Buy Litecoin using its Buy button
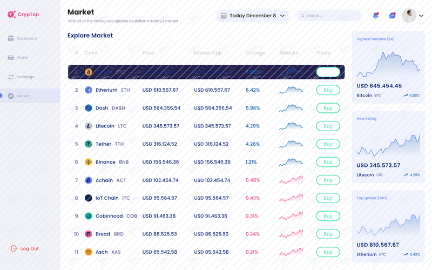Viewport: 432px width, 270px height. coord(328,126)
